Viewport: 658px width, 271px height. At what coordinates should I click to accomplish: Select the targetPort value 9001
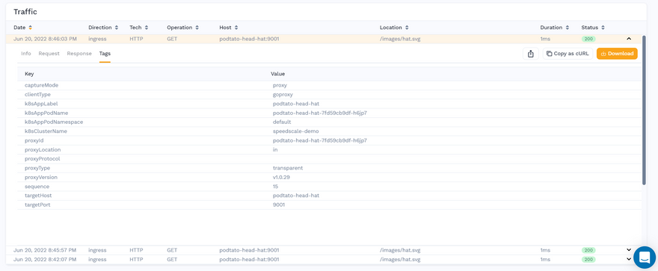point(279,205)
